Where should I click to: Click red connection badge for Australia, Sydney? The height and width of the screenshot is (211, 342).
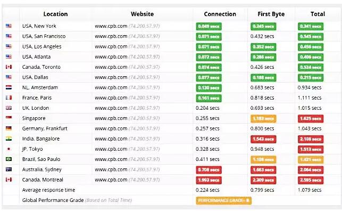(208, 170)
